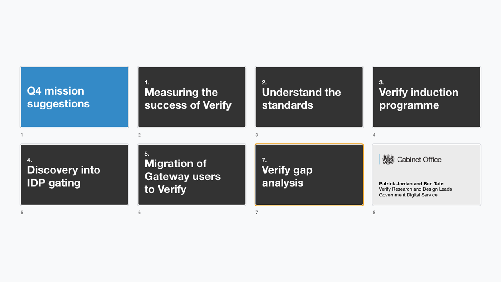The width and height of the screenshot is (501, 282).
Task: Choose the Discovery into IDP gating slide
Action: coord(74,175)
